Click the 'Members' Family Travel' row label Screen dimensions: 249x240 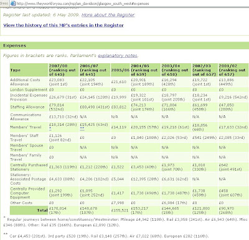pyautogui.click(x=26, y=158)
